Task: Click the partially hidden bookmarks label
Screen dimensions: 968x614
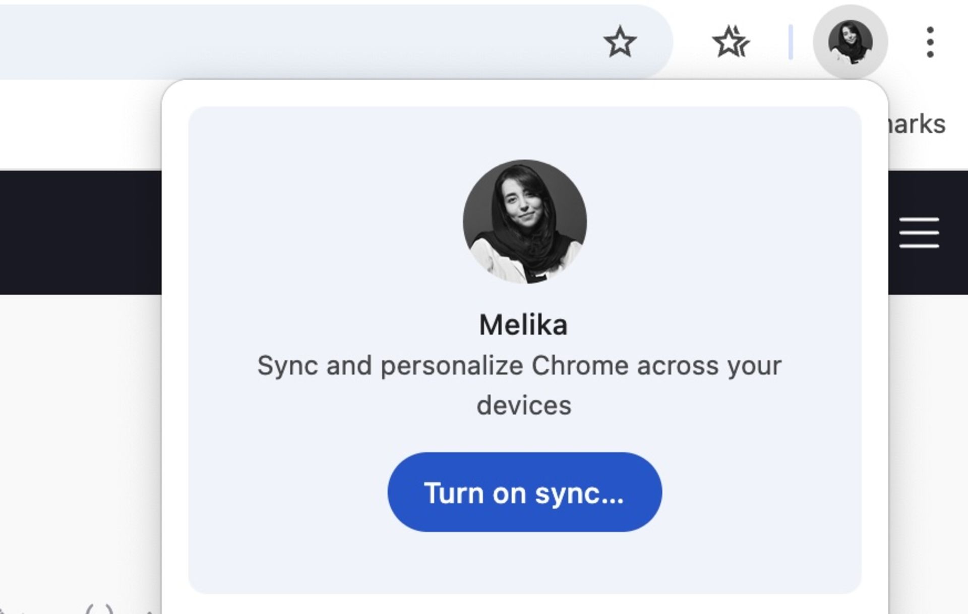Action: 918,125
